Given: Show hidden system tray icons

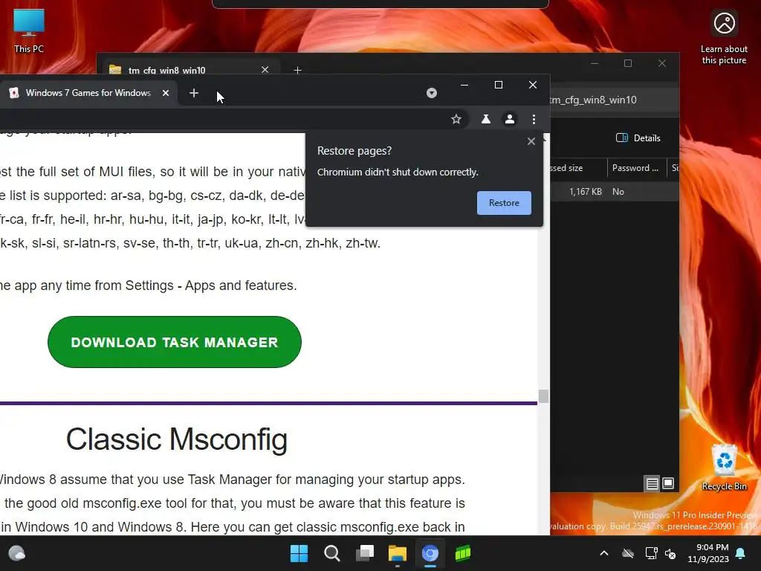Looking at the screenshot, I should (603, 553).
